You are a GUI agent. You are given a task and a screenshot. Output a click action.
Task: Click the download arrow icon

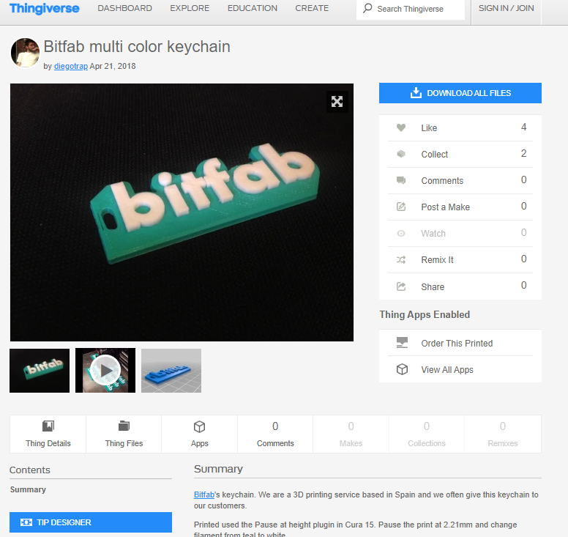[416, 93]
